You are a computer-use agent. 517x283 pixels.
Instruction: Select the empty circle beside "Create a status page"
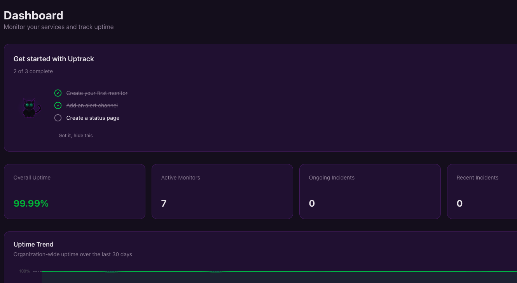[58, 118]
